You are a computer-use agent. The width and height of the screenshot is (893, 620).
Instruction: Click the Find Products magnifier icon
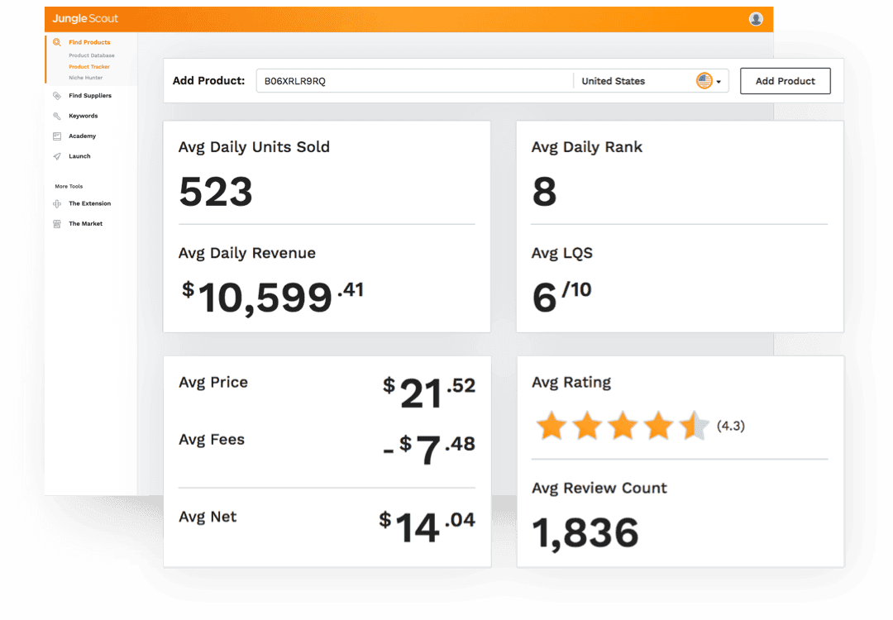point(57,42)
